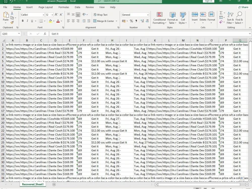252x189 pixels.
Task: Open Find & Select menu
Action: (239, 18)
